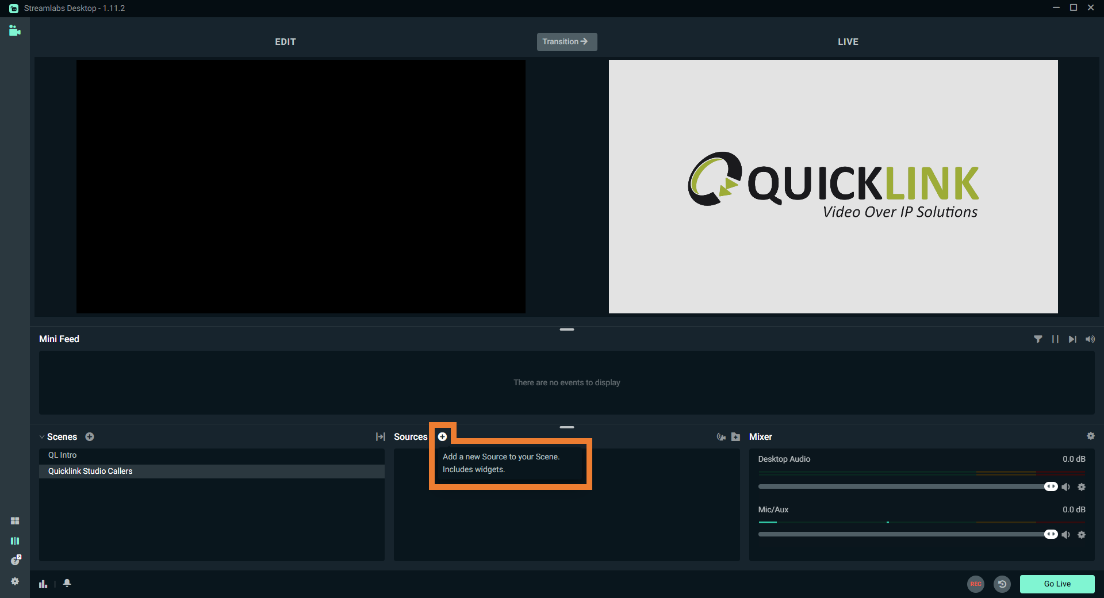The width and height of the screenshot is (1104, 598).
Task: Click the Transition button
Action: pyautogui.click(x=567, y=41)
